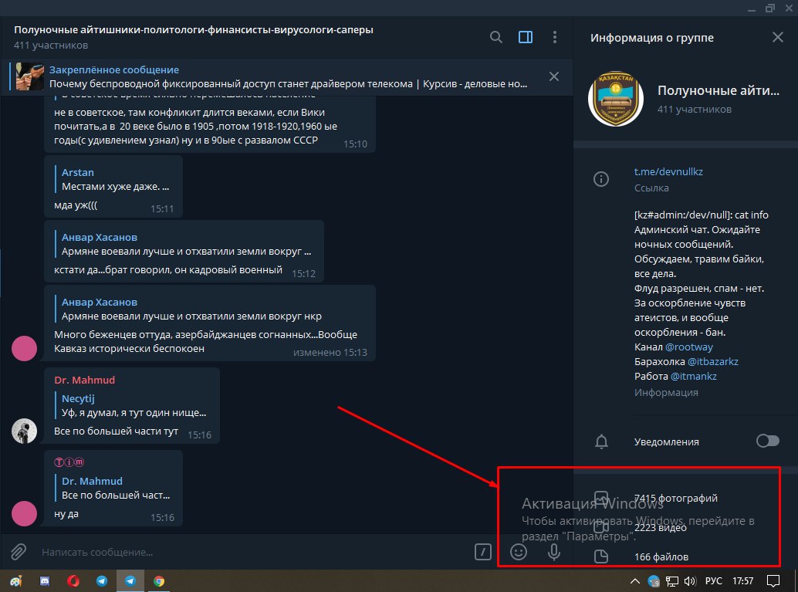Open the 2223 видео shared videos

point(660,528)
